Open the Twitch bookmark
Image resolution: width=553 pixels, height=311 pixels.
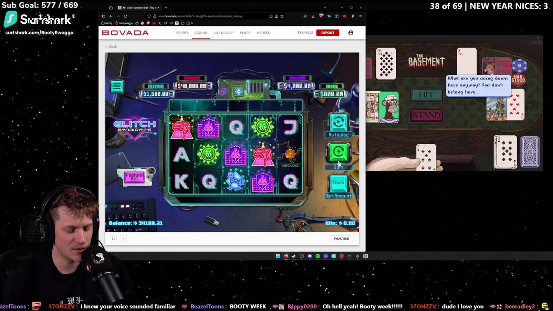click(x=148, y=23)
